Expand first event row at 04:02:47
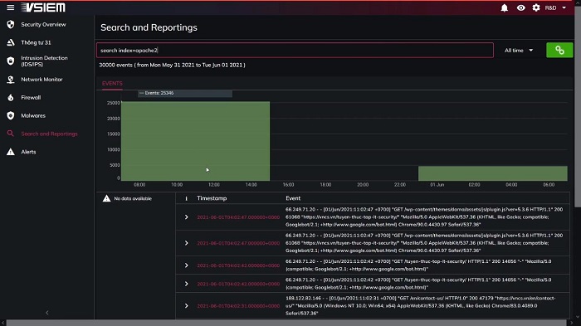 [187, 217]
